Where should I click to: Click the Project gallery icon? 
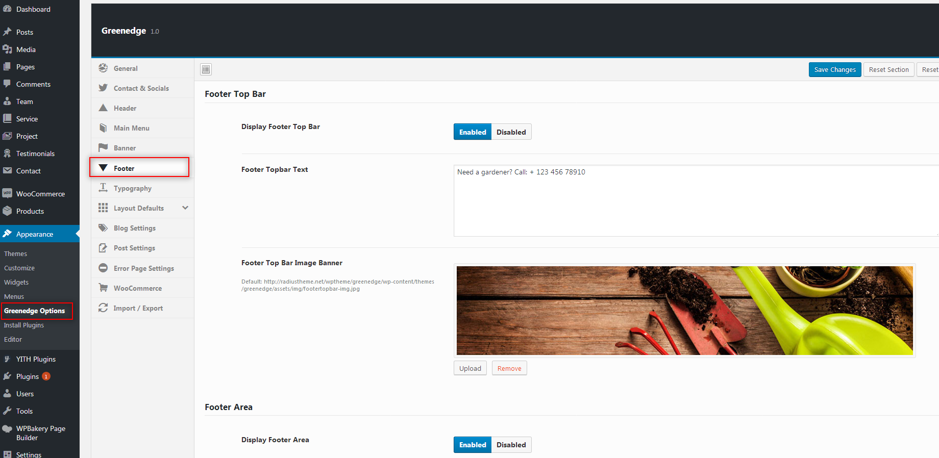pos(7,136)
